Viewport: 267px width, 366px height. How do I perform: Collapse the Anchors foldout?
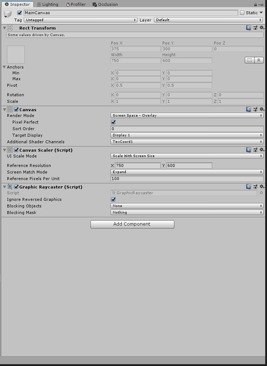[x=4, y=67]
